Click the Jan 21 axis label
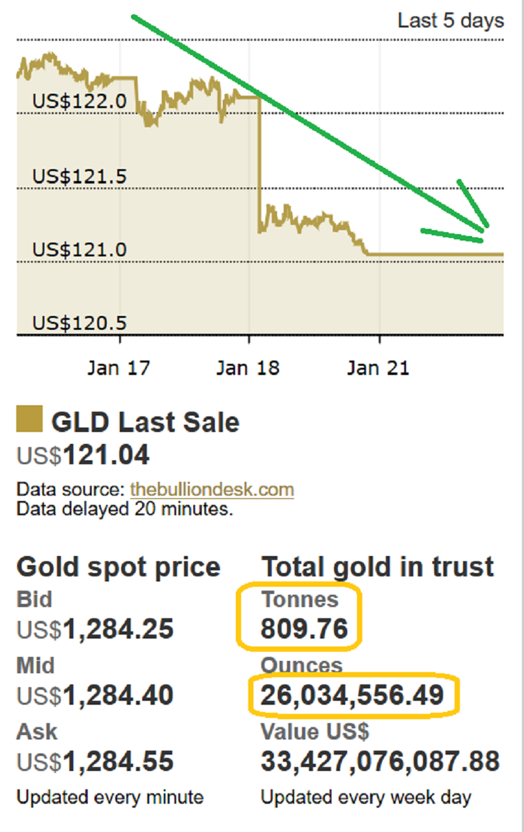 point(378,368)
